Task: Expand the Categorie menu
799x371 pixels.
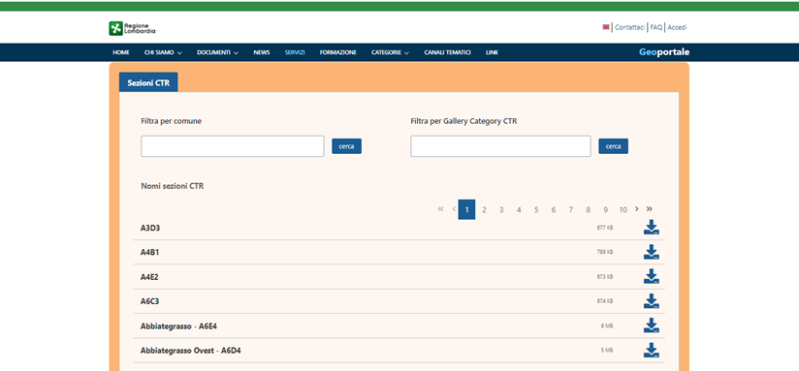Action: pyautogui.click(x=390, y=52)
